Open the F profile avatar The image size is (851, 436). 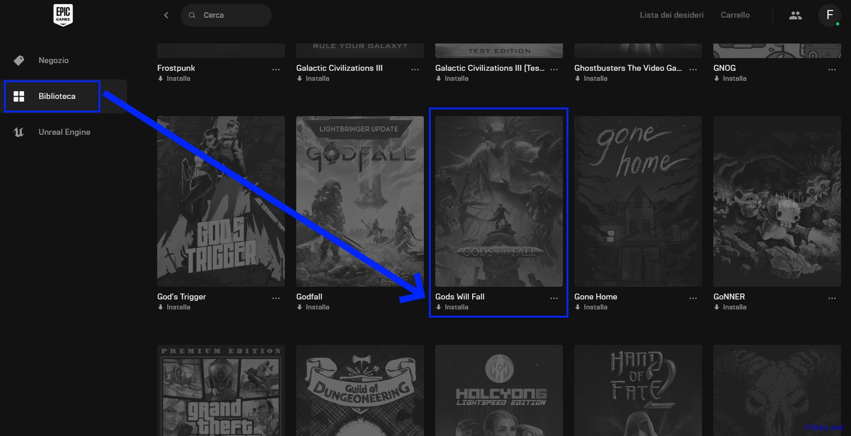tap(830, 15)
